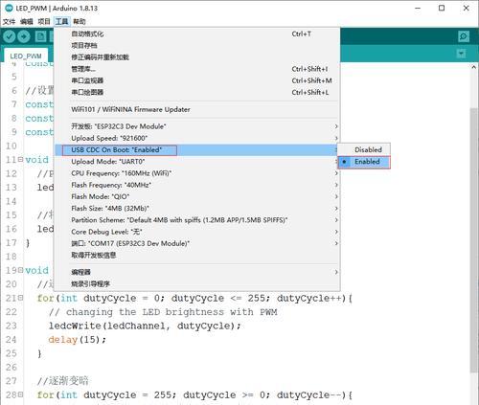Collapse the for loop fold marker on line 28
The width and height of the screenshot is (479, 405).
[x=20, y=394]
